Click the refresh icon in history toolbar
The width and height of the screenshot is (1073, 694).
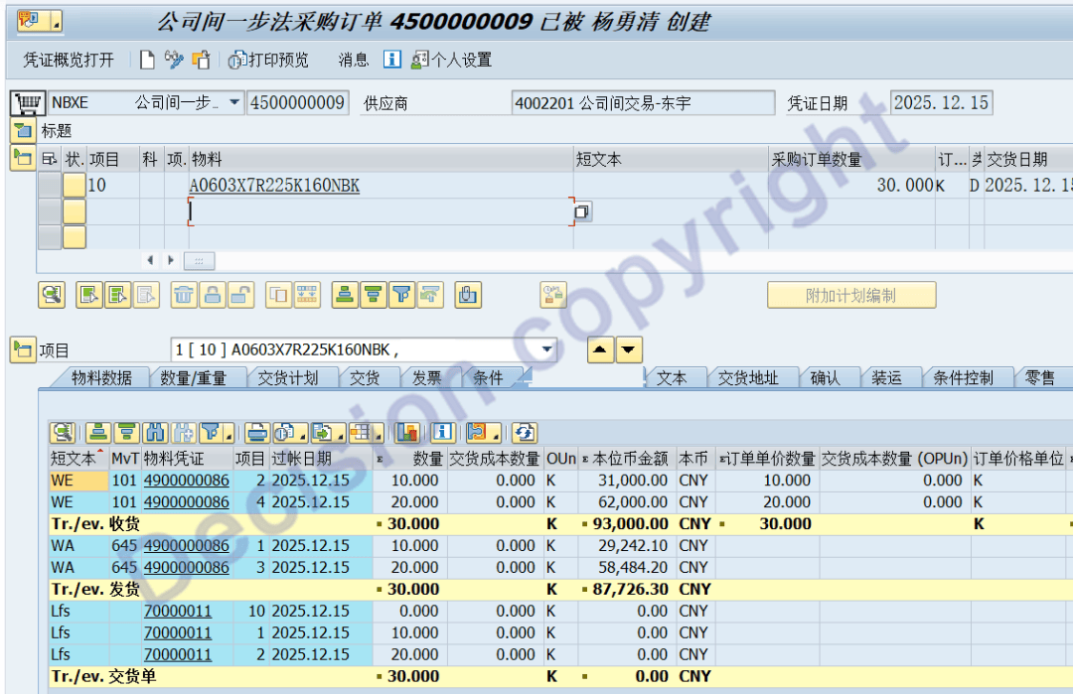tap(525, 432)
